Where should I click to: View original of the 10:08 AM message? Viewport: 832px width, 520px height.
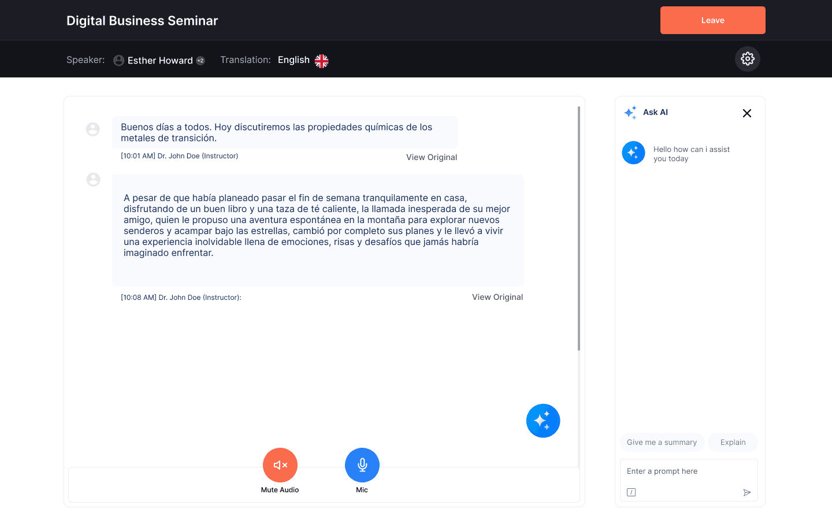(x=497, y=297)
